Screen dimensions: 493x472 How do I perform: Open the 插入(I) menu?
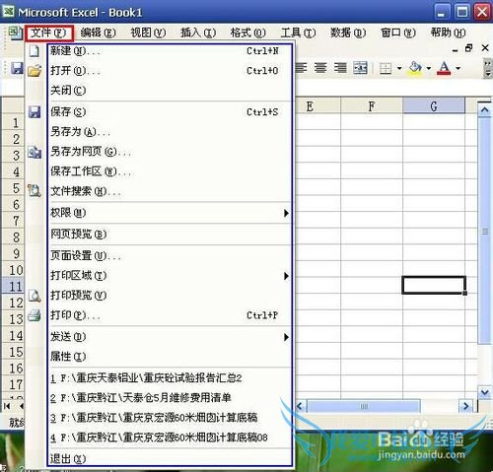click(198, 33)
